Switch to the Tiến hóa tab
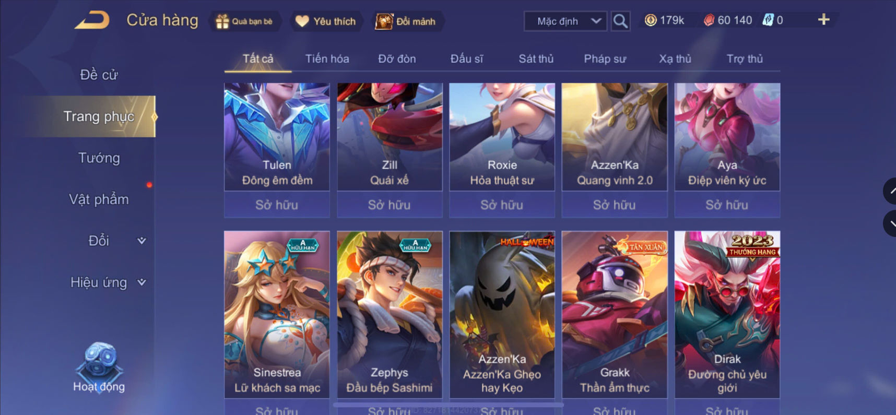 click(327, 59)
